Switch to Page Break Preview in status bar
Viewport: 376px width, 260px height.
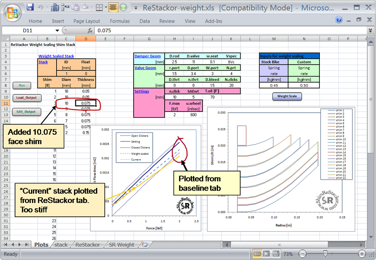pyautogui.click(x=276, y=253)
